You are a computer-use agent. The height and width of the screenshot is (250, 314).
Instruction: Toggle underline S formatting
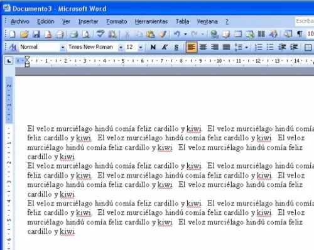point(176,47)
